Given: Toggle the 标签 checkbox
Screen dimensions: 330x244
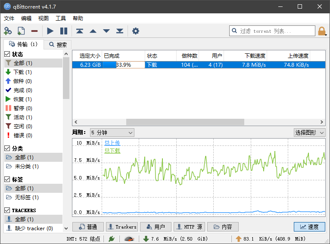Looking at the screenshot, I should click(x=7, y=179).
